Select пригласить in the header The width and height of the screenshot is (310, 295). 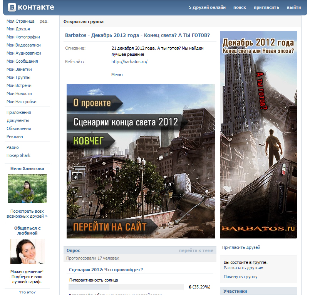266,8
